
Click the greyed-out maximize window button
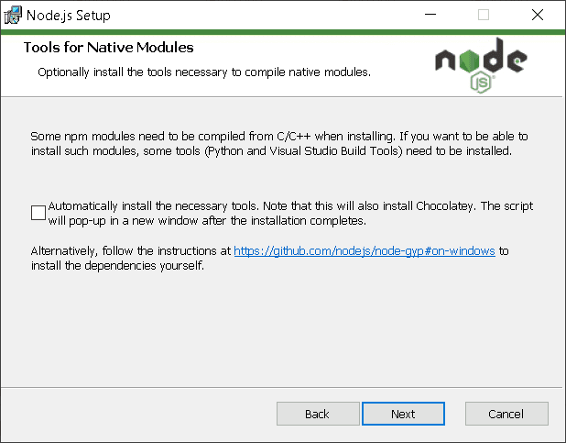click(484, 15)
